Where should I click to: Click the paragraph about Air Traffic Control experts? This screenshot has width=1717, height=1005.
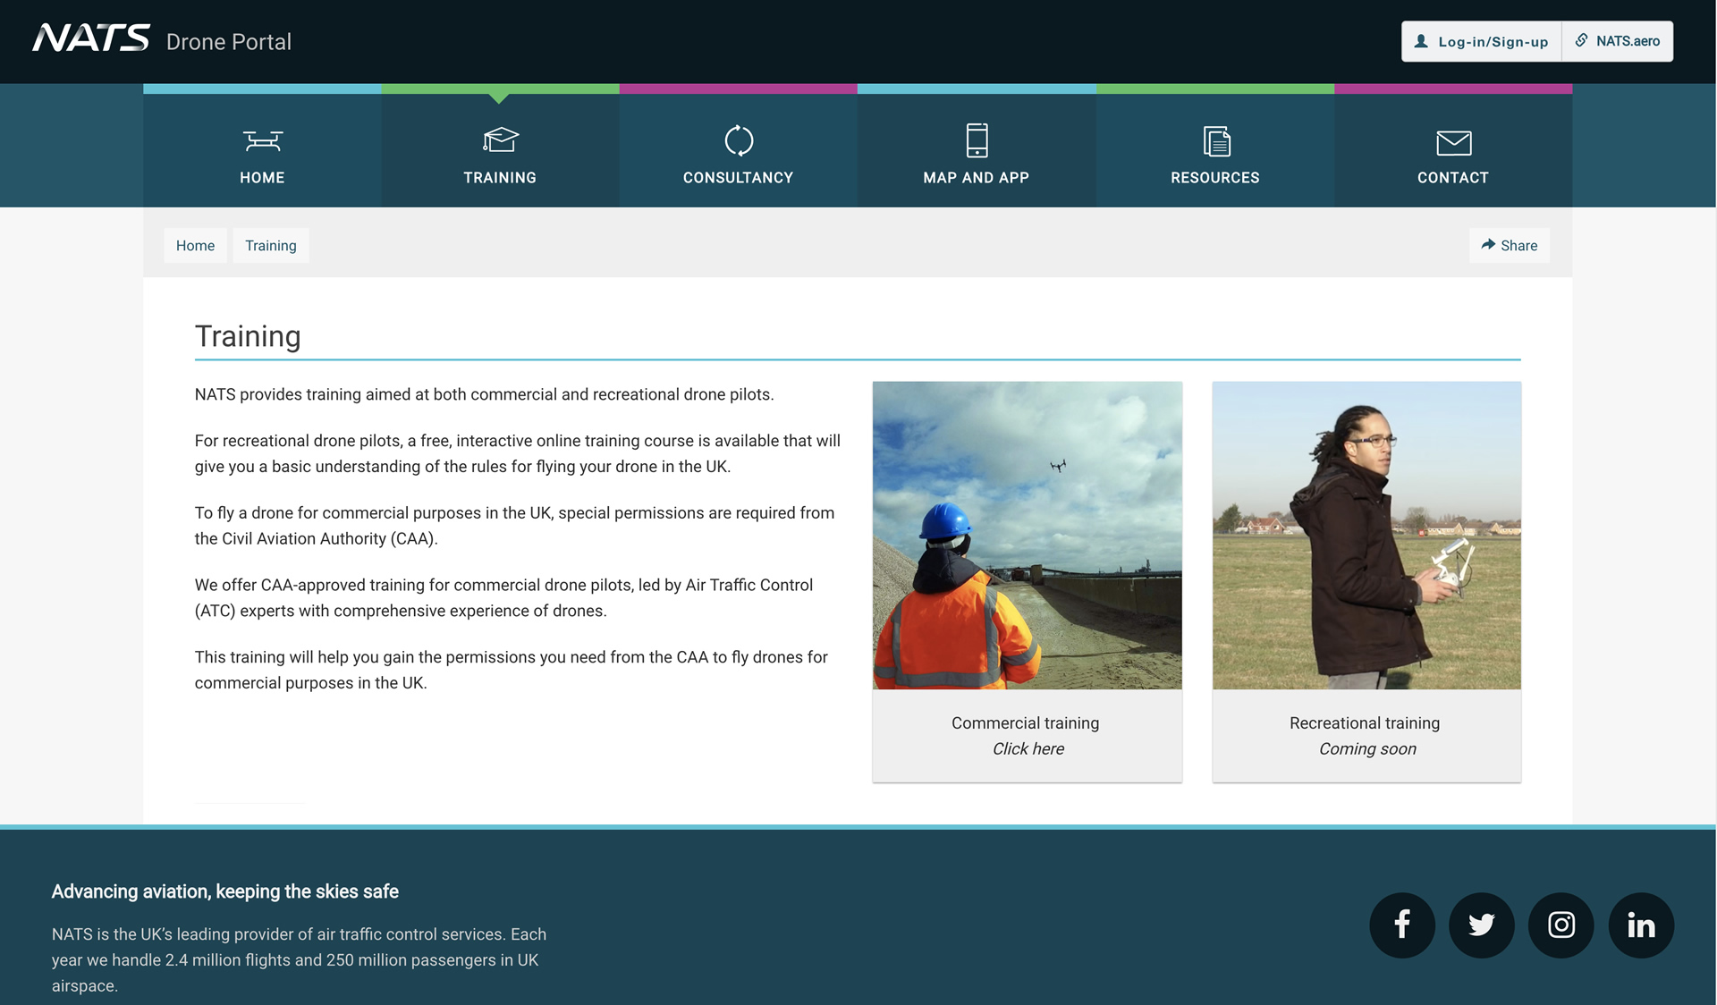click(x=504, y=597)
